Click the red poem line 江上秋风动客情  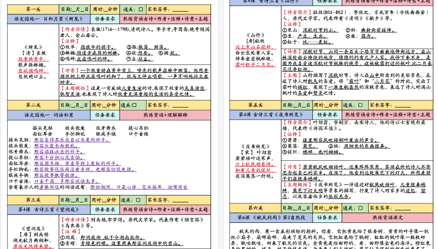coord(255,164)
